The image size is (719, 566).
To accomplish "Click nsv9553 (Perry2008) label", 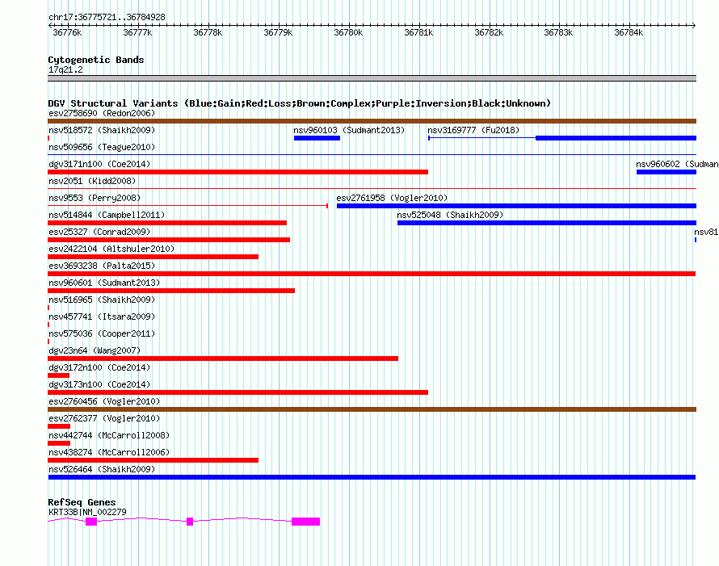I will click(x=95, y=198).
